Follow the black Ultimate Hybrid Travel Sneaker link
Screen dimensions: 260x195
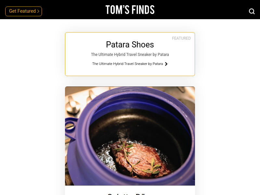(x=127, y=64)
